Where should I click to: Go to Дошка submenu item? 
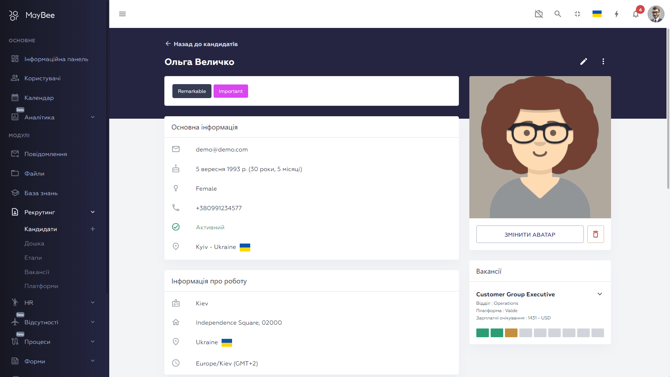34,243
